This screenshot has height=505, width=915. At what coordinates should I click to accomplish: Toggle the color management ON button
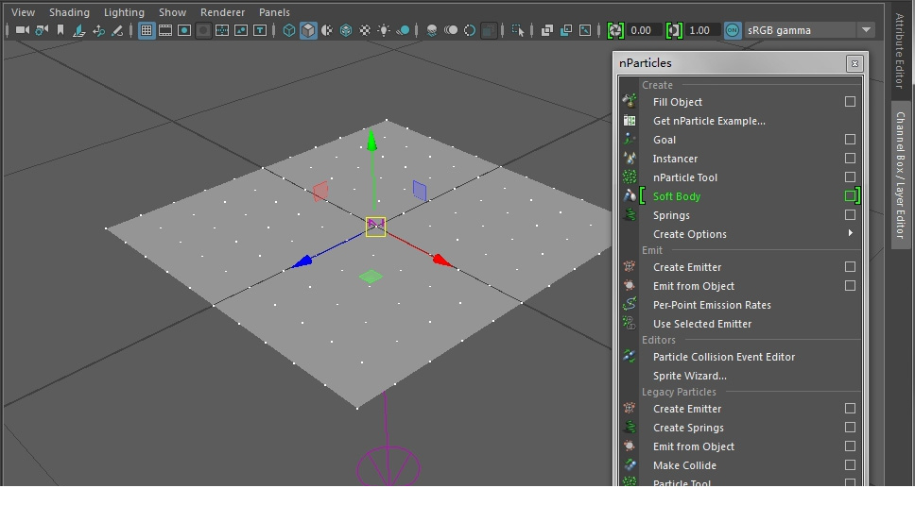click(733, 30)
